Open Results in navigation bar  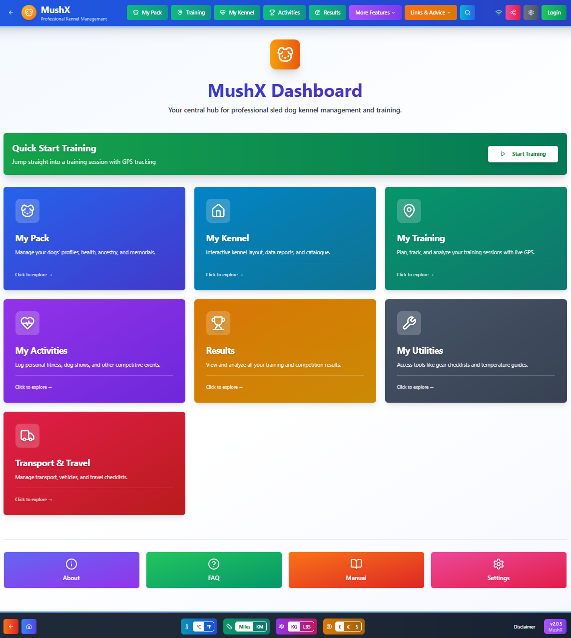pos(328,12)
